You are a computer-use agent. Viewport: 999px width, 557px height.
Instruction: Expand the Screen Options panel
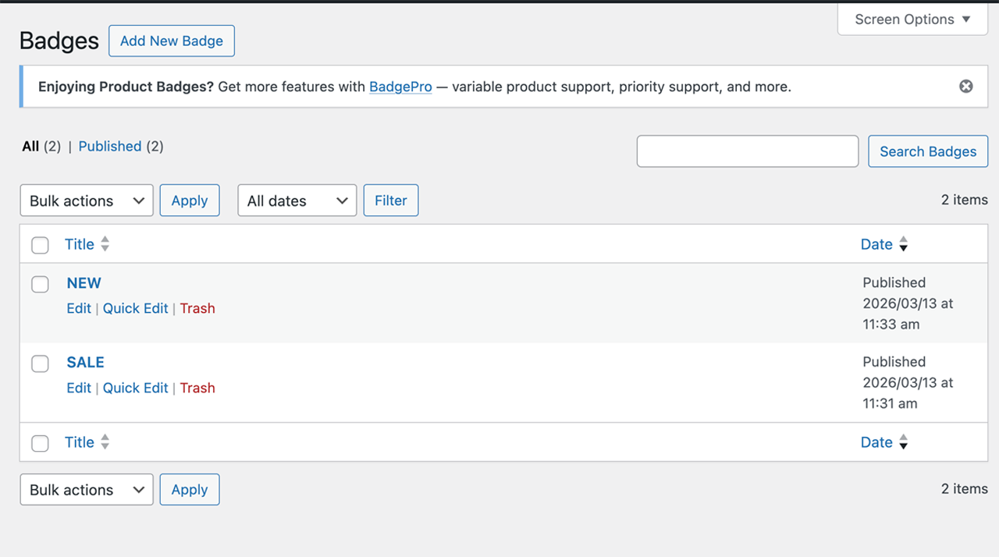pyautogui.click(x=912, y=19)
